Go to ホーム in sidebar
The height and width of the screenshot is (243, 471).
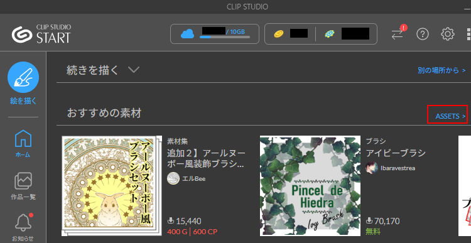[x=23, y=144]
